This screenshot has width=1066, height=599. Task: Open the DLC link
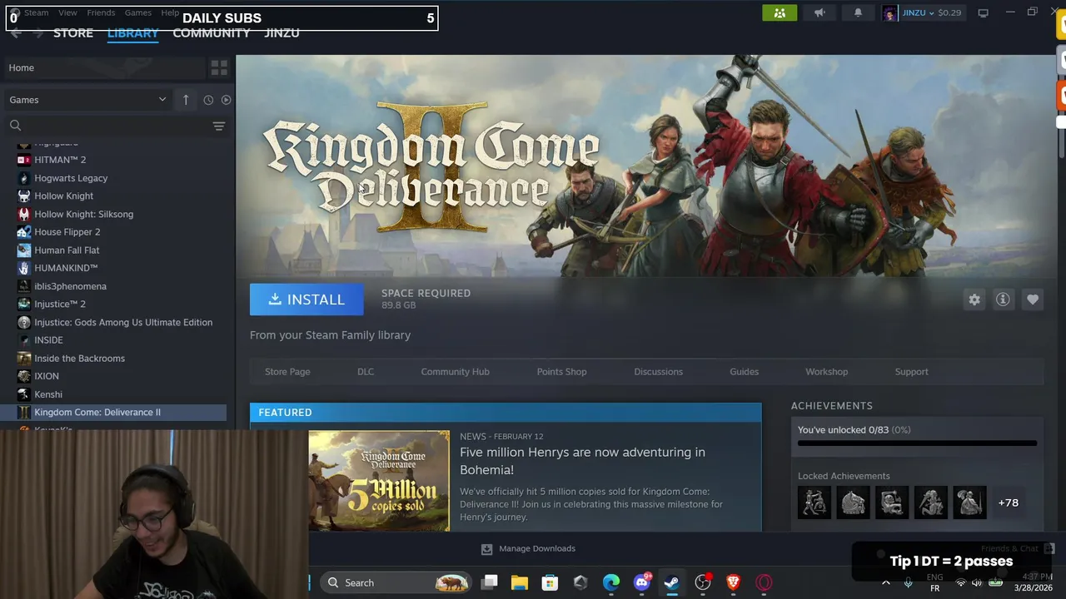366,372
